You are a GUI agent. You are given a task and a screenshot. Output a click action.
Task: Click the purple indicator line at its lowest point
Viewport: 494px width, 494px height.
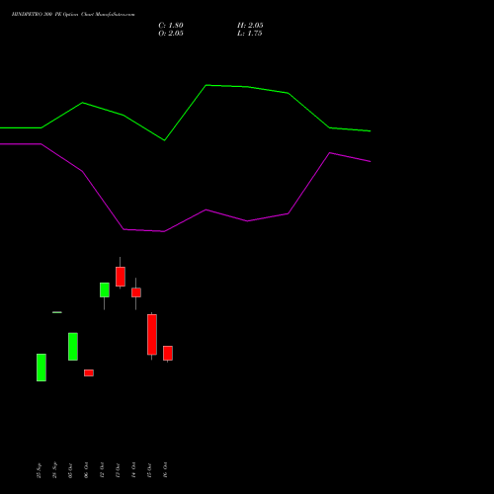[164, 231]
